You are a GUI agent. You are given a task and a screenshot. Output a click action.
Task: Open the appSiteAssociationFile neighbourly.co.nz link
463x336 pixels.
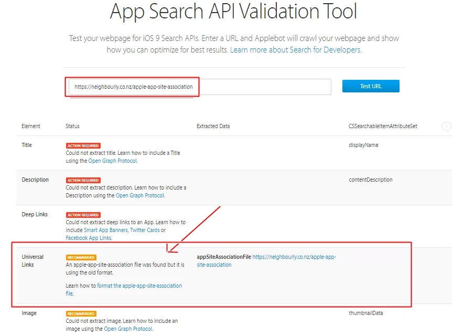[x=266, y=261]
